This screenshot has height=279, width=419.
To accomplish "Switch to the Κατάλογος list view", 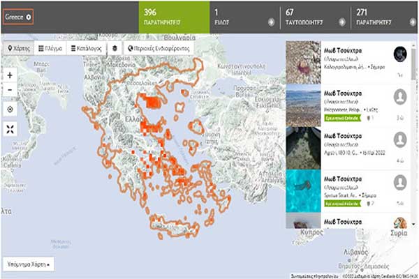I will (87, 49).
